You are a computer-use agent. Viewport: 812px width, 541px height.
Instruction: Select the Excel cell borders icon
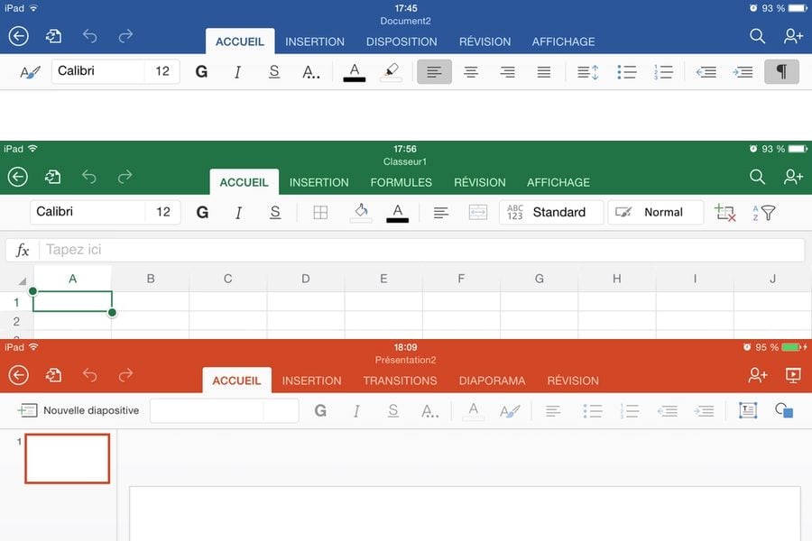click(x=320, y=213)
